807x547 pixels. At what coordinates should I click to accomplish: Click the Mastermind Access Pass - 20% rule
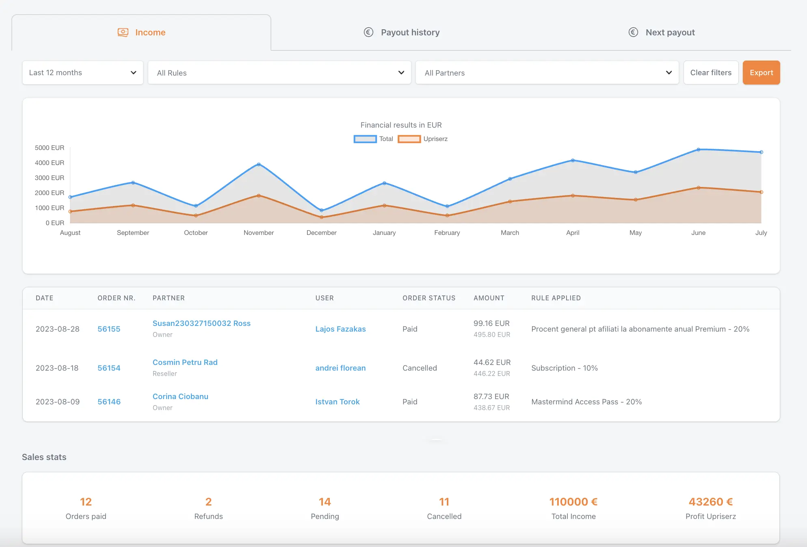coord(586,402)
